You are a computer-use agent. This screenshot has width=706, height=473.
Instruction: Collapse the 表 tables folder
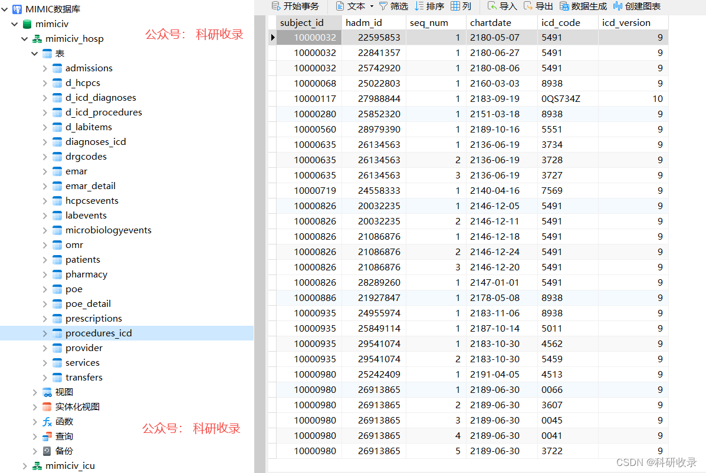coord(34,54)
